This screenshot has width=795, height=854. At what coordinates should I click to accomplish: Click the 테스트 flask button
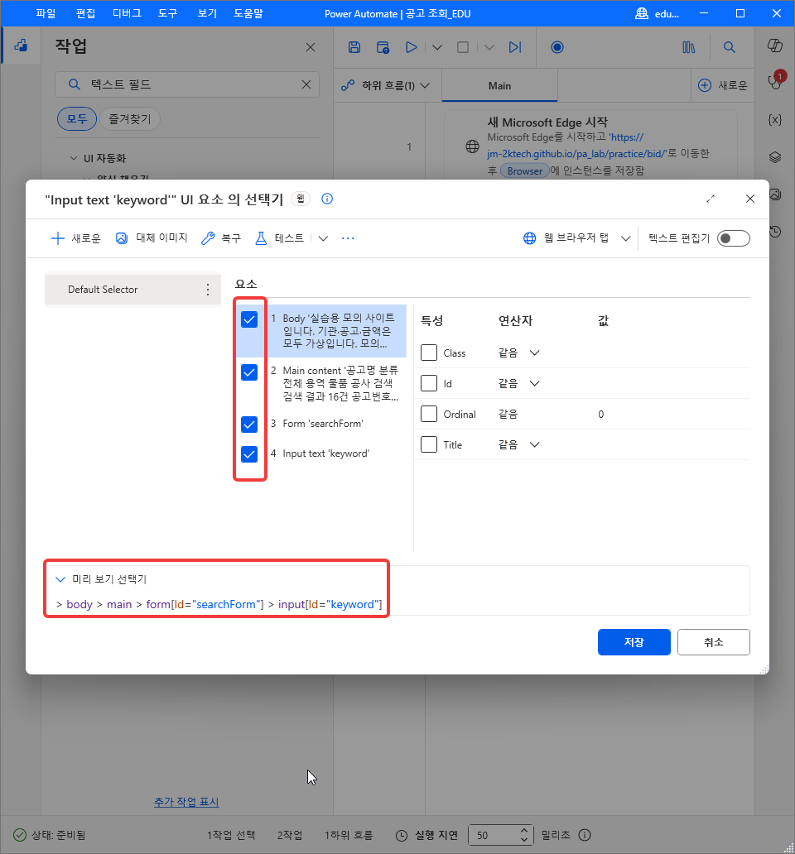click(280, 238)
